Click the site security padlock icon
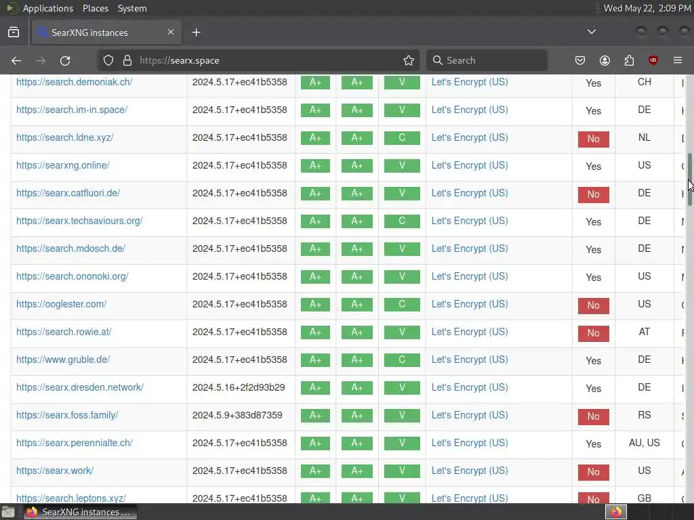 pyautogui.click(x=127, y=60)
